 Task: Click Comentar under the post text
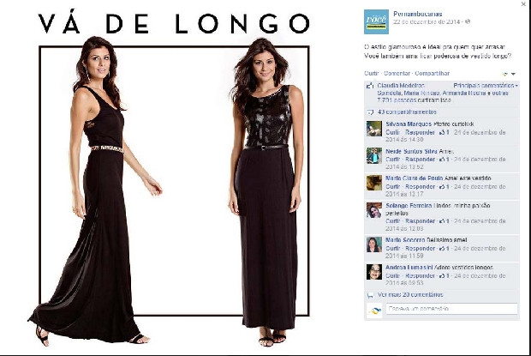click(397, 73)
